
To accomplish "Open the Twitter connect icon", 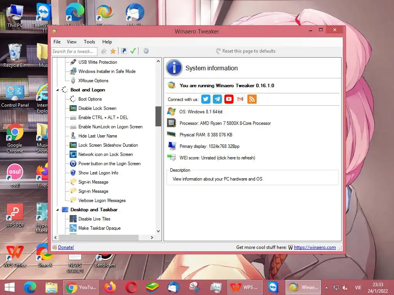I will (x=205, y=99).
